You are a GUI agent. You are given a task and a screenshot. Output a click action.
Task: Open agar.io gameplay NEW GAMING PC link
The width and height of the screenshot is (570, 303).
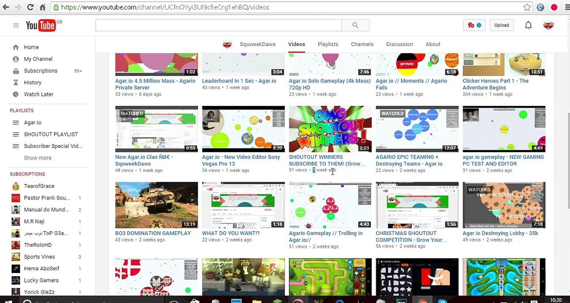[503, 160]
